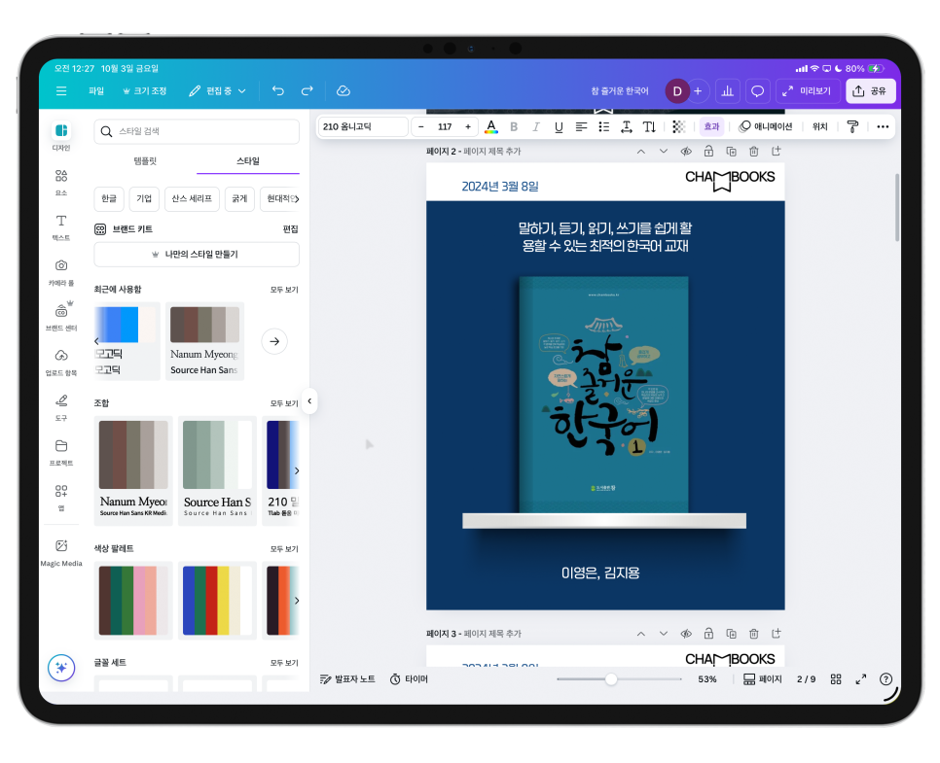Move page 2 down
Viewport: 940px width, 763px height.
pos(663,152)
